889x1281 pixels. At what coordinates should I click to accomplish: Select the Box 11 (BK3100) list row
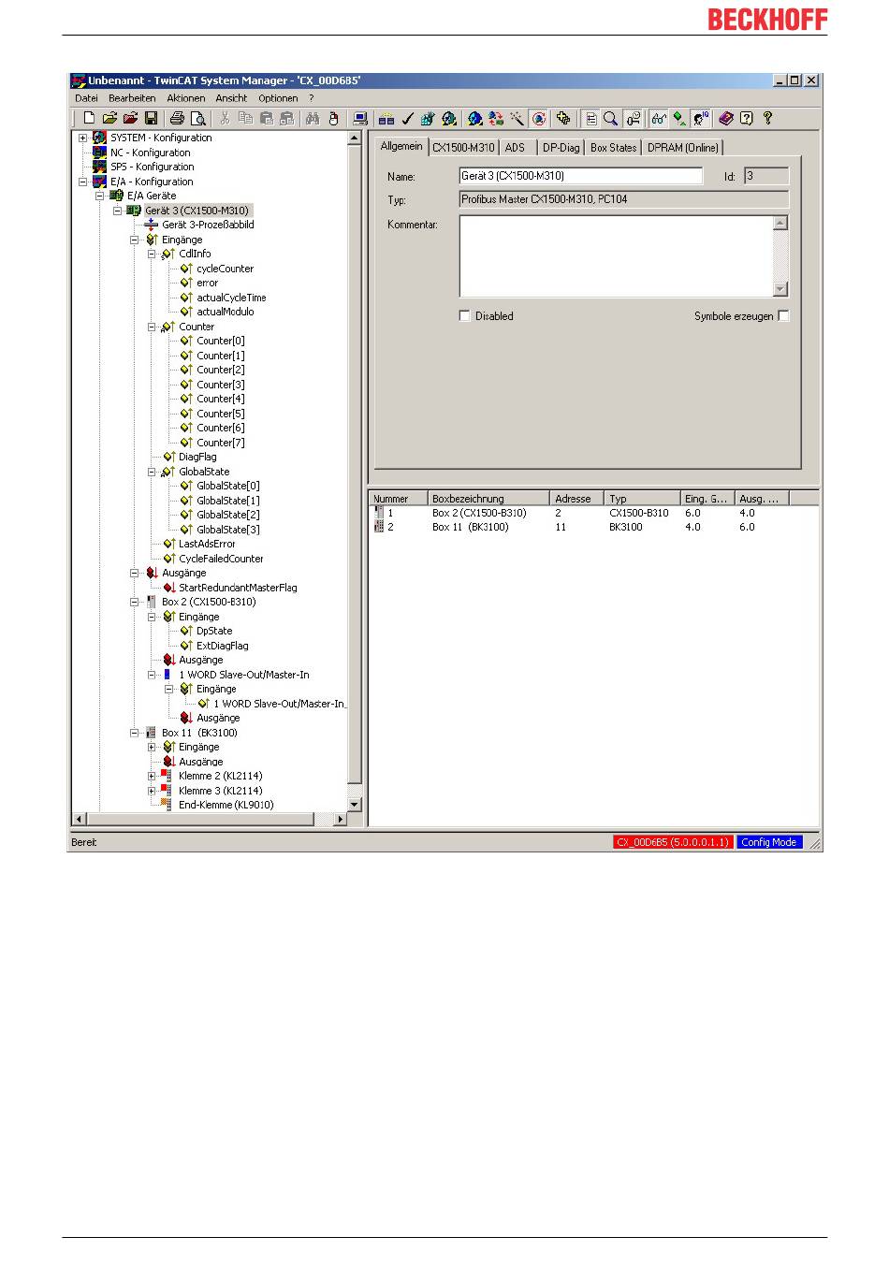coord(593,527)
